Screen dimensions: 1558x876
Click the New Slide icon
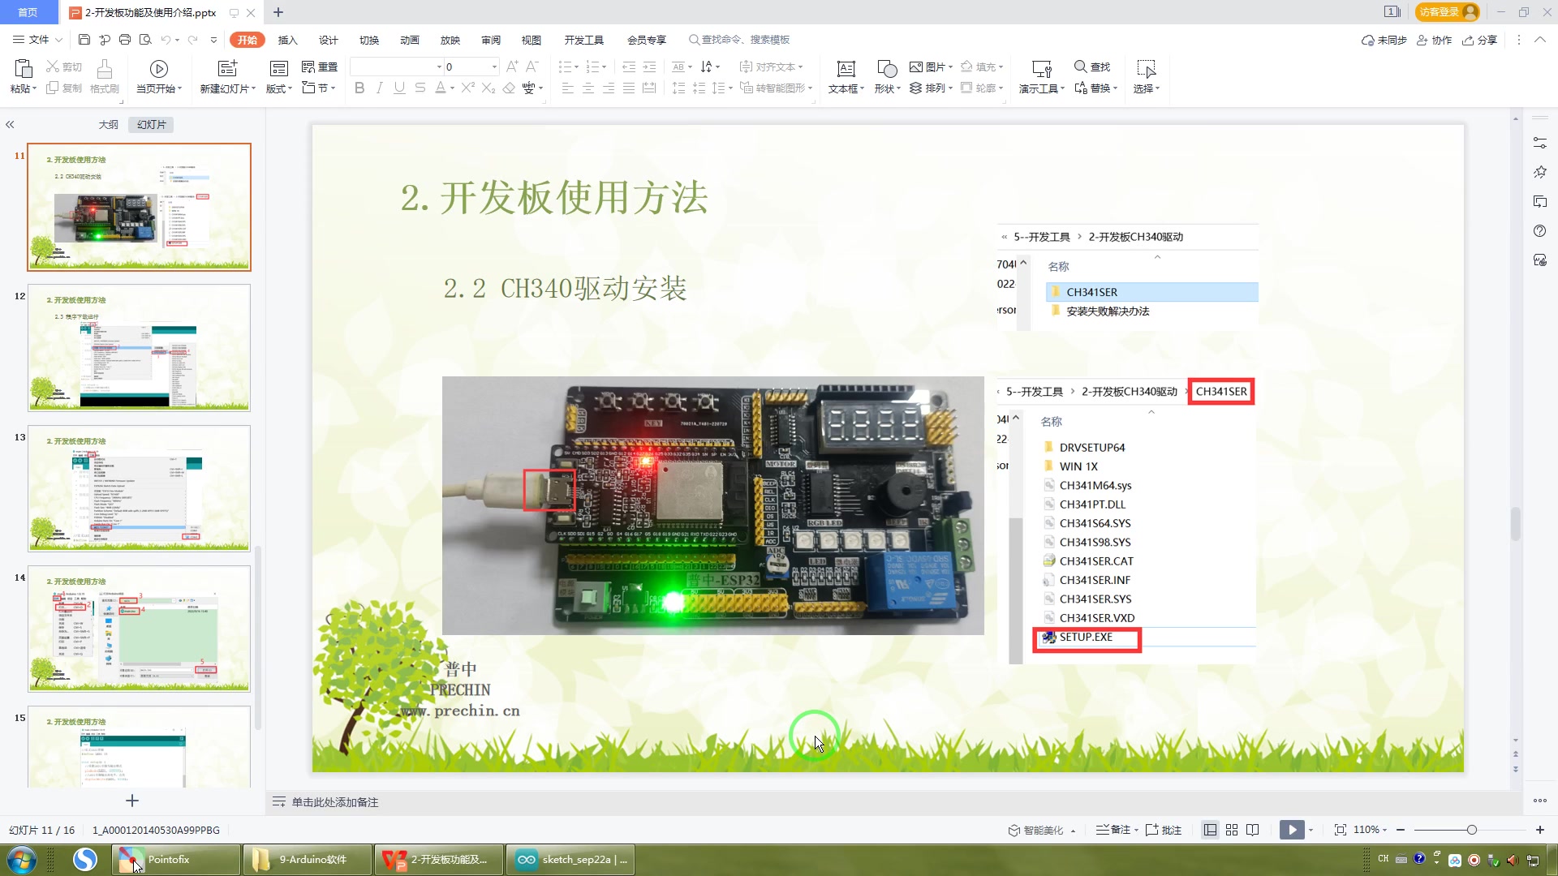228,69
